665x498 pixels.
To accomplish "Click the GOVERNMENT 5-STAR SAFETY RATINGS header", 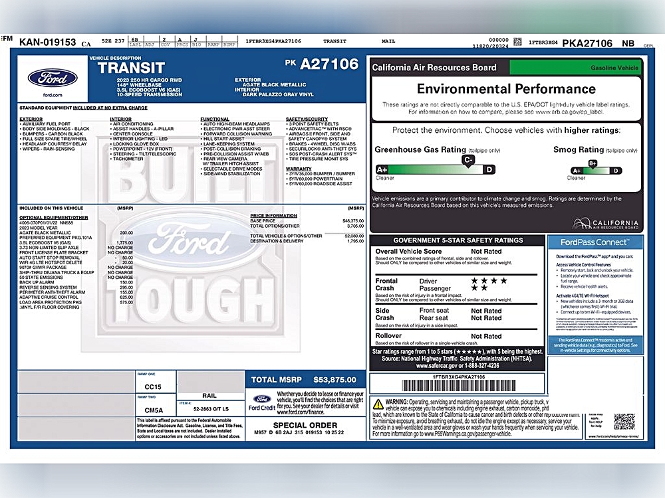I will tap(458, 240).
